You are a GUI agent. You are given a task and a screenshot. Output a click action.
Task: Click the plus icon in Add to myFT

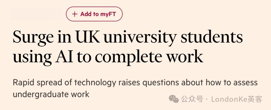tap(75, 14)
